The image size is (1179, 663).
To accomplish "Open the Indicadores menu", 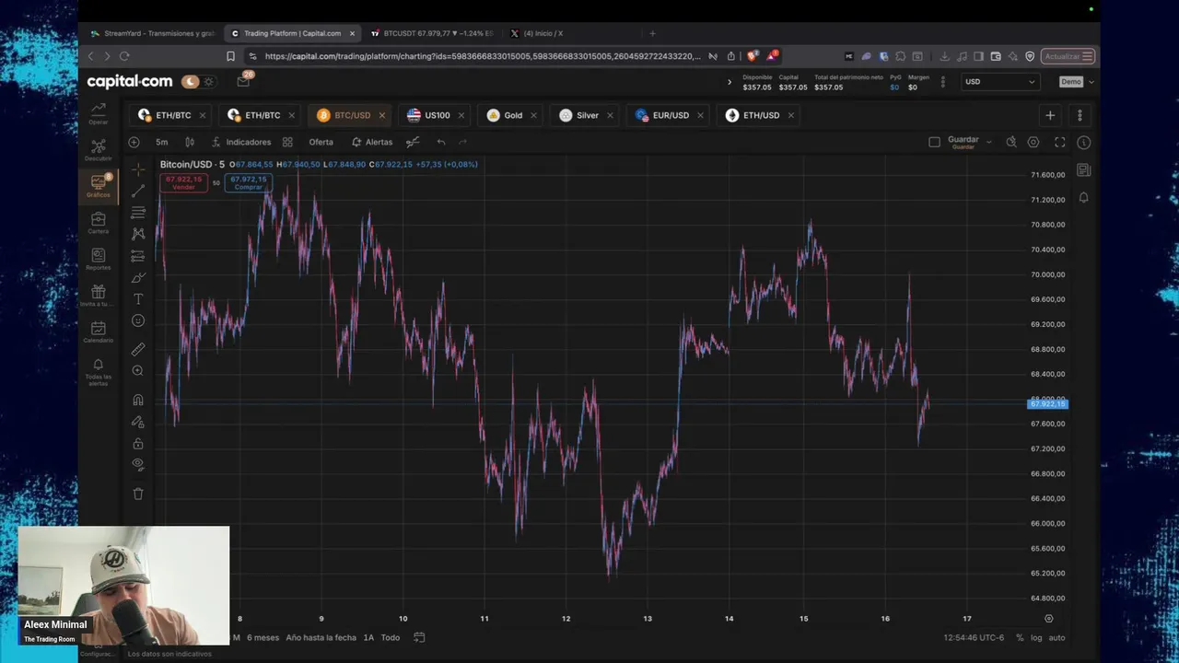I will (x=240, y=142).
